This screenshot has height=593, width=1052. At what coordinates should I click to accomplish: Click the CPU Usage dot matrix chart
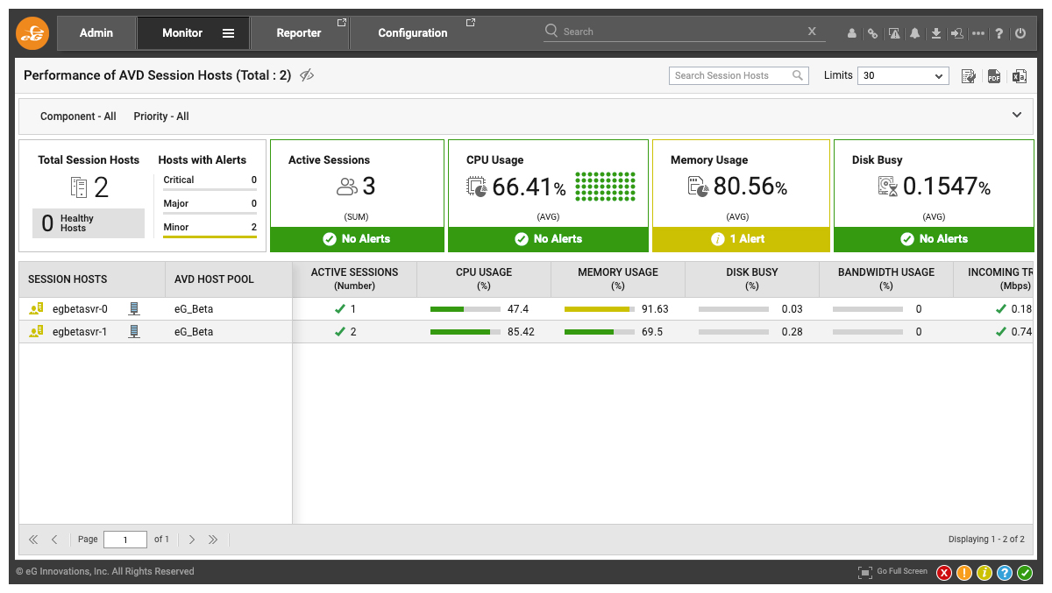point(605,186)
